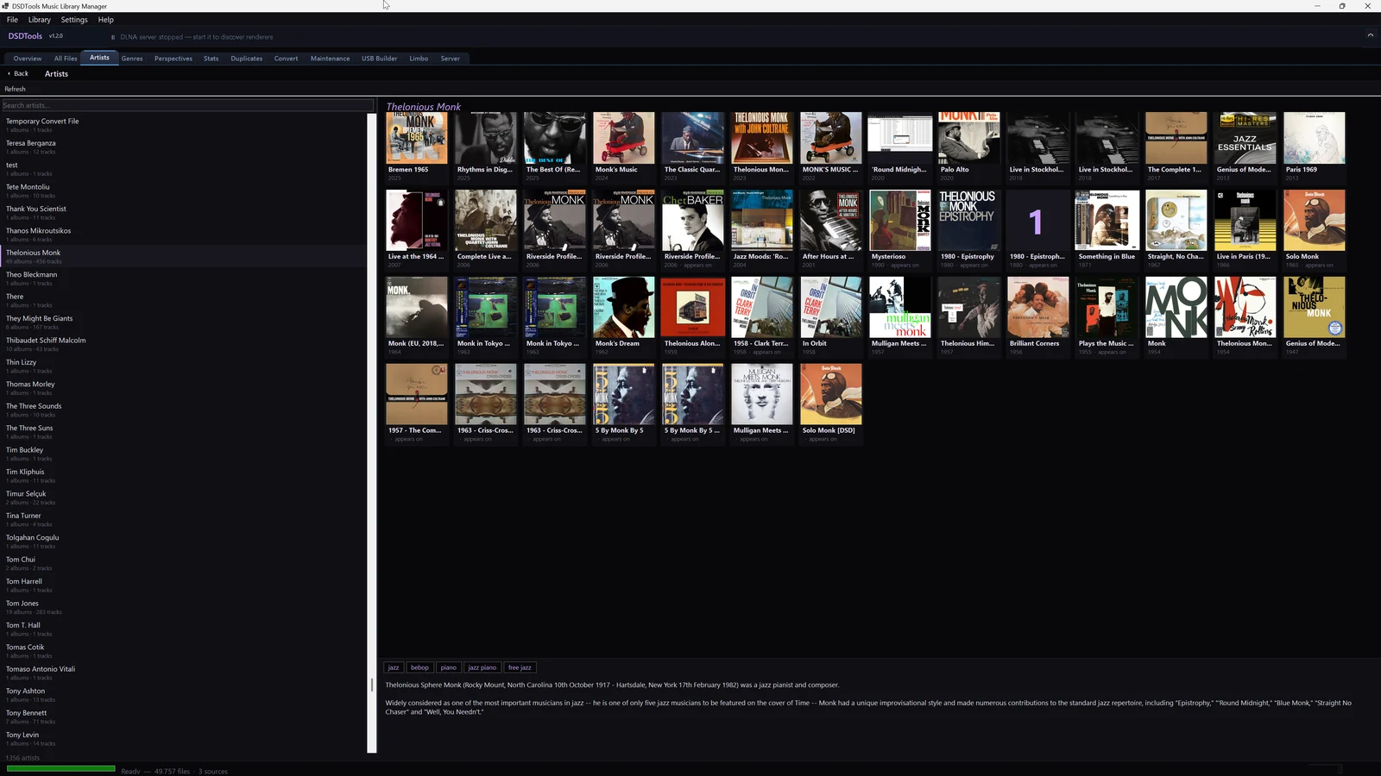
Task: Switch to the Overview tab
Action: coord(28,59)
